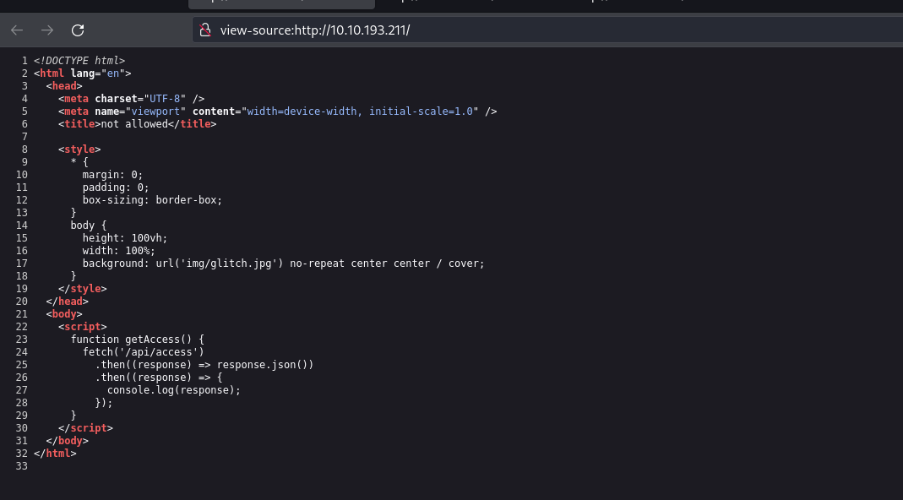Click the console.log(response) line
This screenshot has height=500, width=903.
pos(174,390)
